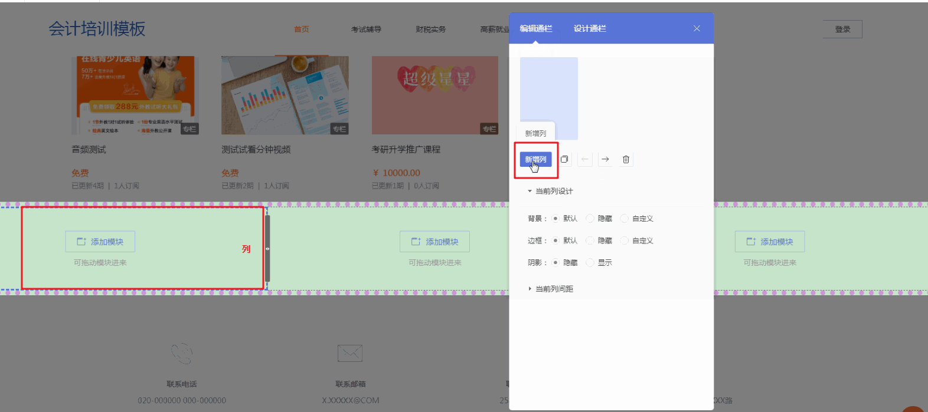Click 已更新2期 | 1人订阅 text

(x=256, y=186)
